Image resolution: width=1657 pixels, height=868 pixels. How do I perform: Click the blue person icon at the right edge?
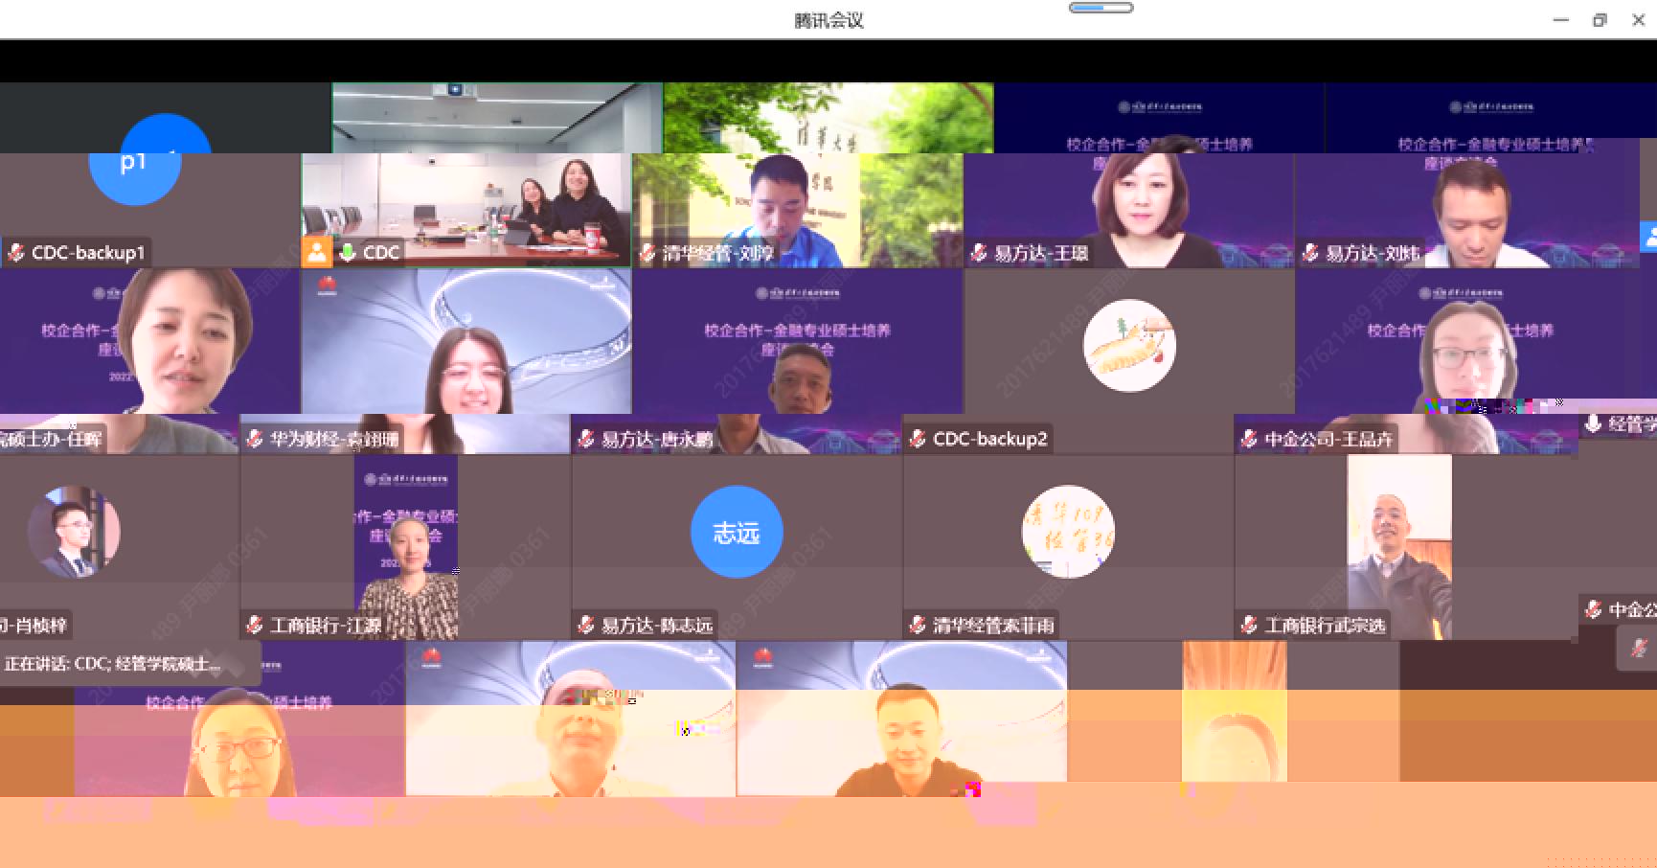point(1649,237)
